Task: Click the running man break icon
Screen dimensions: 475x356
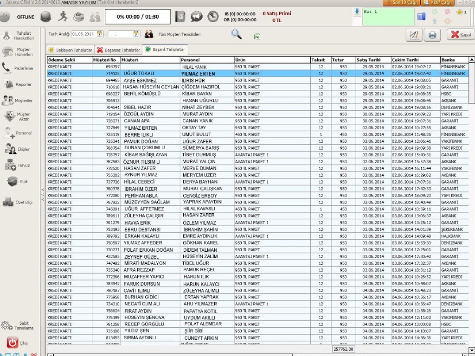Action: click(x=63, y=16)
